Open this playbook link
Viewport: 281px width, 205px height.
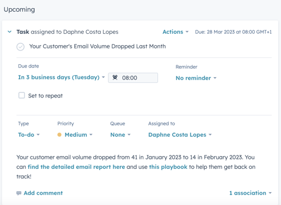(x=168, y=167)
